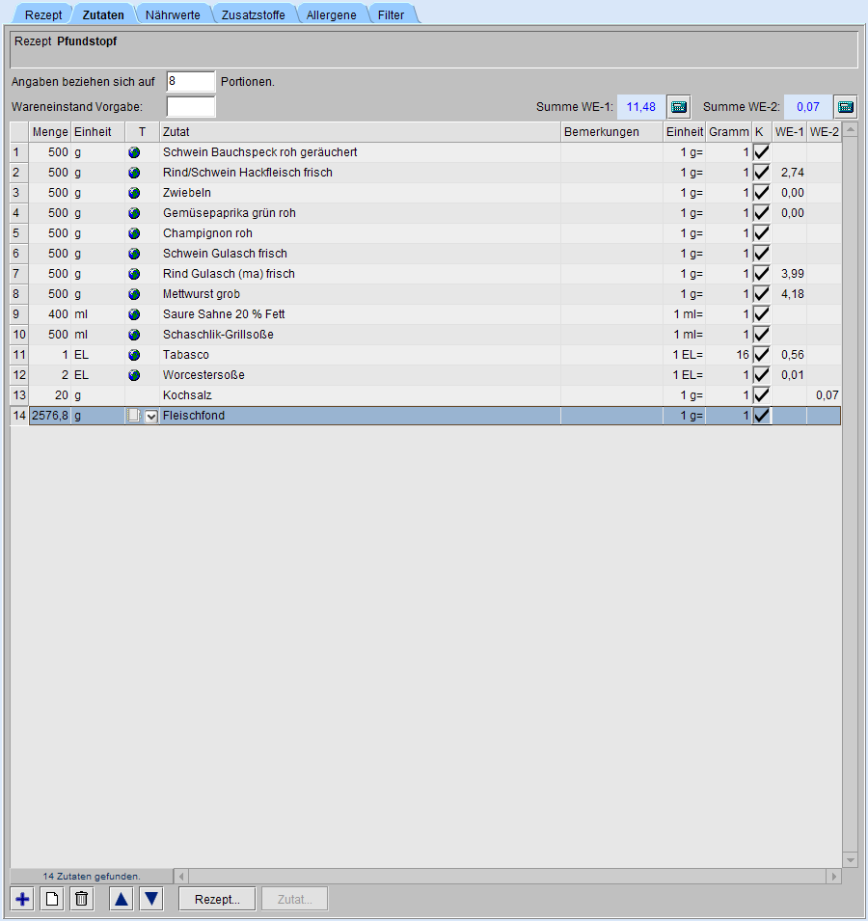This screenshot has height=921, width=868.
Task: Toggle K checkbox for Tabasco
Action: click(762, 355)
